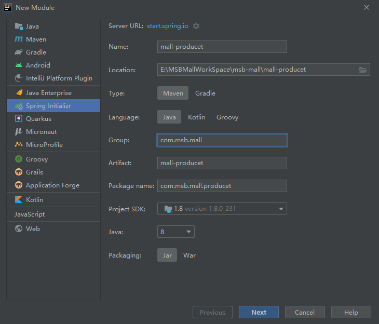379x324 pixels.
Task: Set Packaging to War
Action: point(189,255)
